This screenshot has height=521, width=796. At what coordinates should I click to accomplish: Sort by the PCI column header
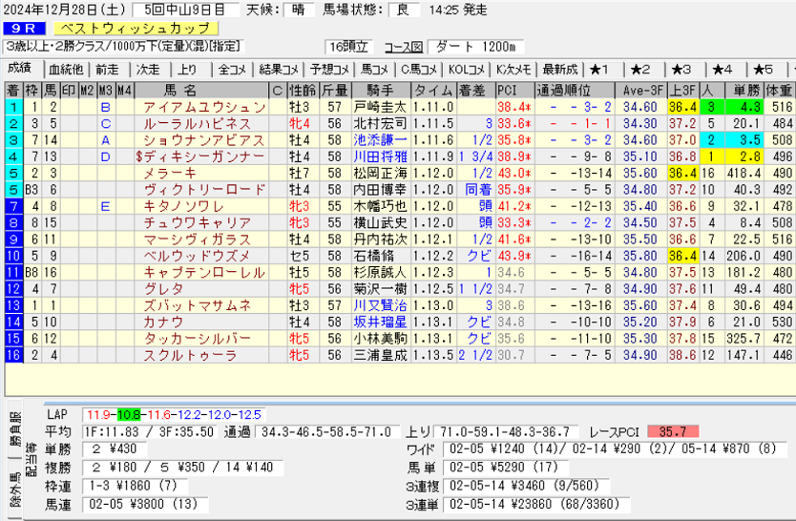508,91
